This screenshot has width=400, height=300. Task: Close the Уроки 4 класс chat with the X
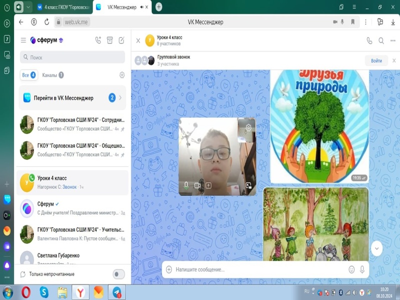[138, 40]
